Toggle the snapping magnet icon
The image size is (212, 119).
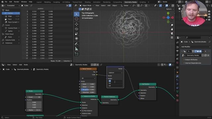[x=138, y=6]
